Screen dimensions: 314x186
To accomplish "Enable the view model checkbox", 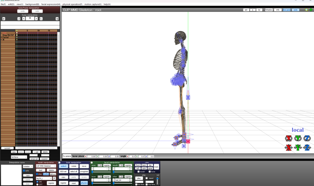I will click(x=139, y=172).
